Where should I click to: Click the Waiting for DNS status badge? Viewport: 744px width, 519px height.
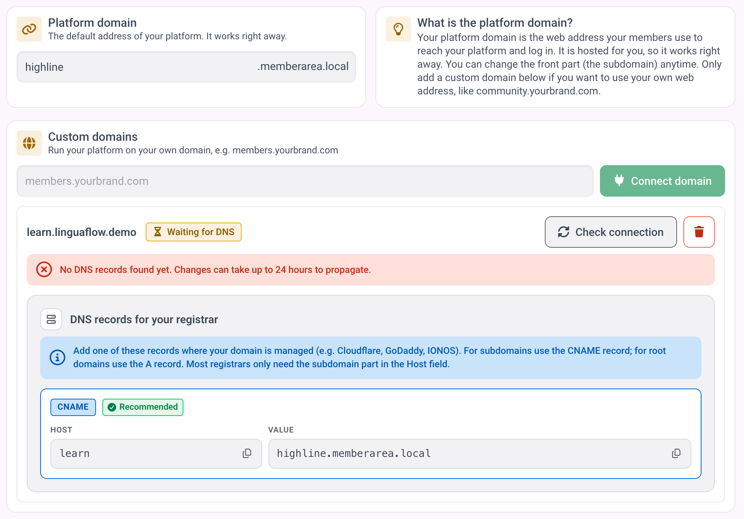194,232
